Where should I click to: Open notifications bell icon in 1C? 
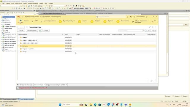point(128,17)
